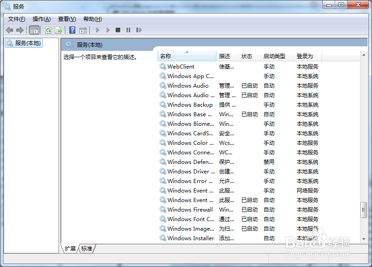Sort by the 登录为 column header

click(308, 56)
